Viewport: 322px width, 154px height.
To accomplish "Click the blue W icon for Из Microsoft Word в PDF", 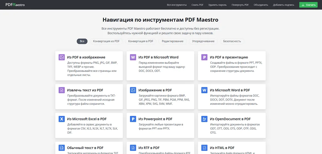I will coord(204,90).
